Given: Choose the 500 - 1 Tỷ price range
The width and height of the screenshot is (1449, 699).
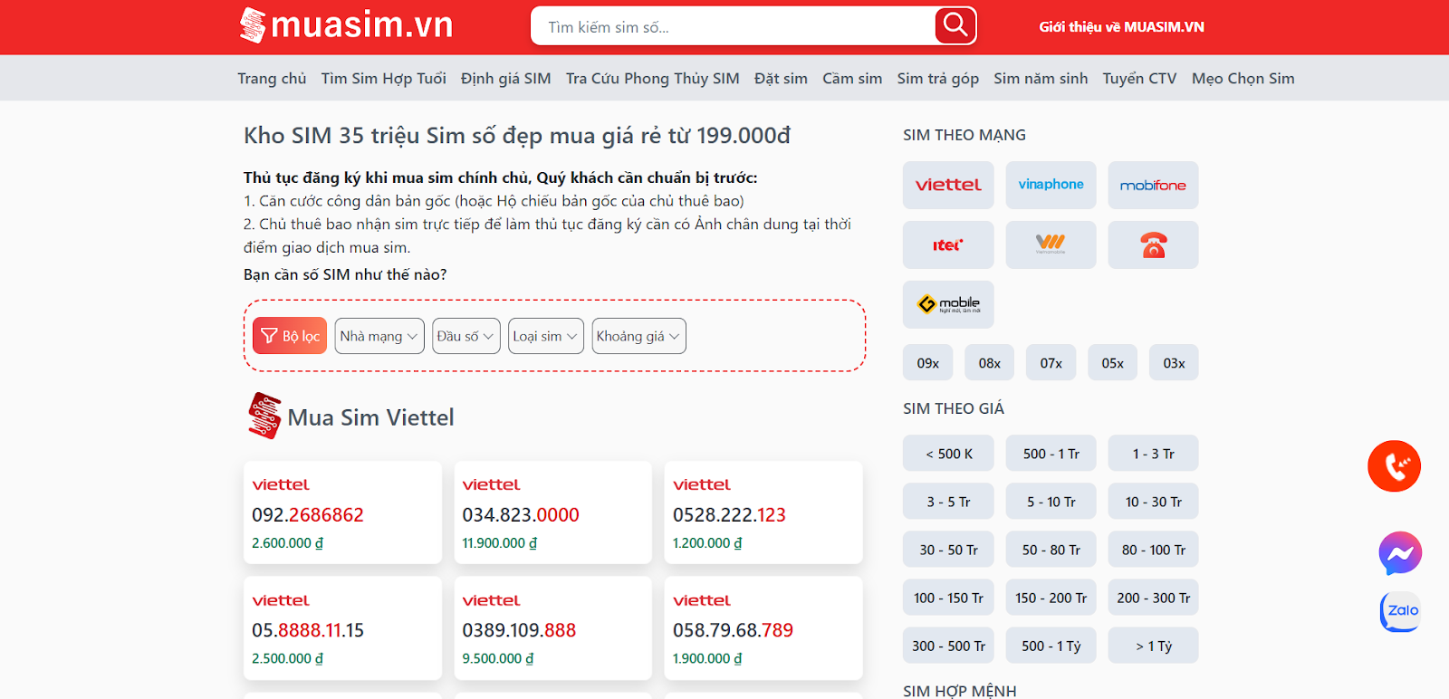Looking at the screenshot, I should [x=1051, y=646].
